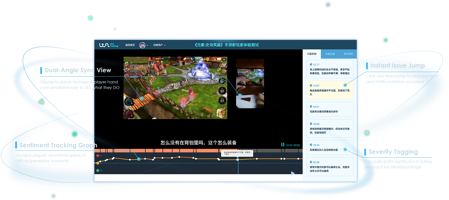Image resolution: width=449 pixels, height=200 pixels.
Task: Click the tag icon beside 12:17
Action: tap(311, 64)
